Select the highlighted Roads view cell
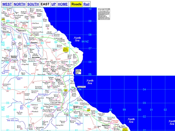The image size is (175, 131). coord(76,4)
